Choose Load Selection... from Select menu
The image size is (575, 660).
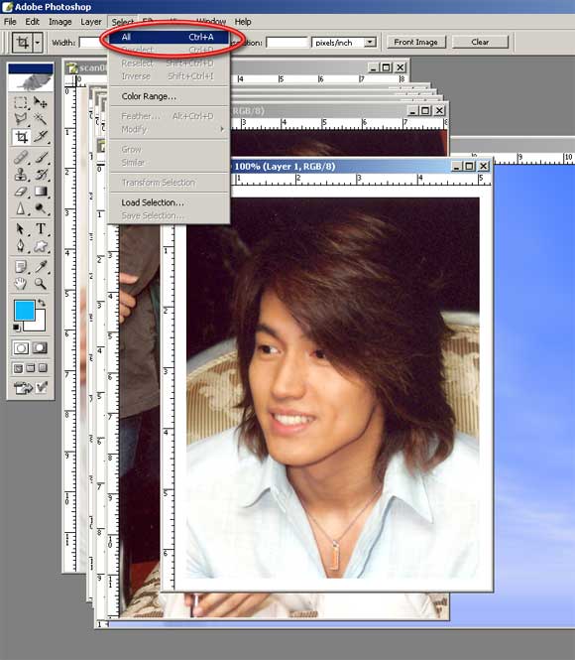(169, 202)
